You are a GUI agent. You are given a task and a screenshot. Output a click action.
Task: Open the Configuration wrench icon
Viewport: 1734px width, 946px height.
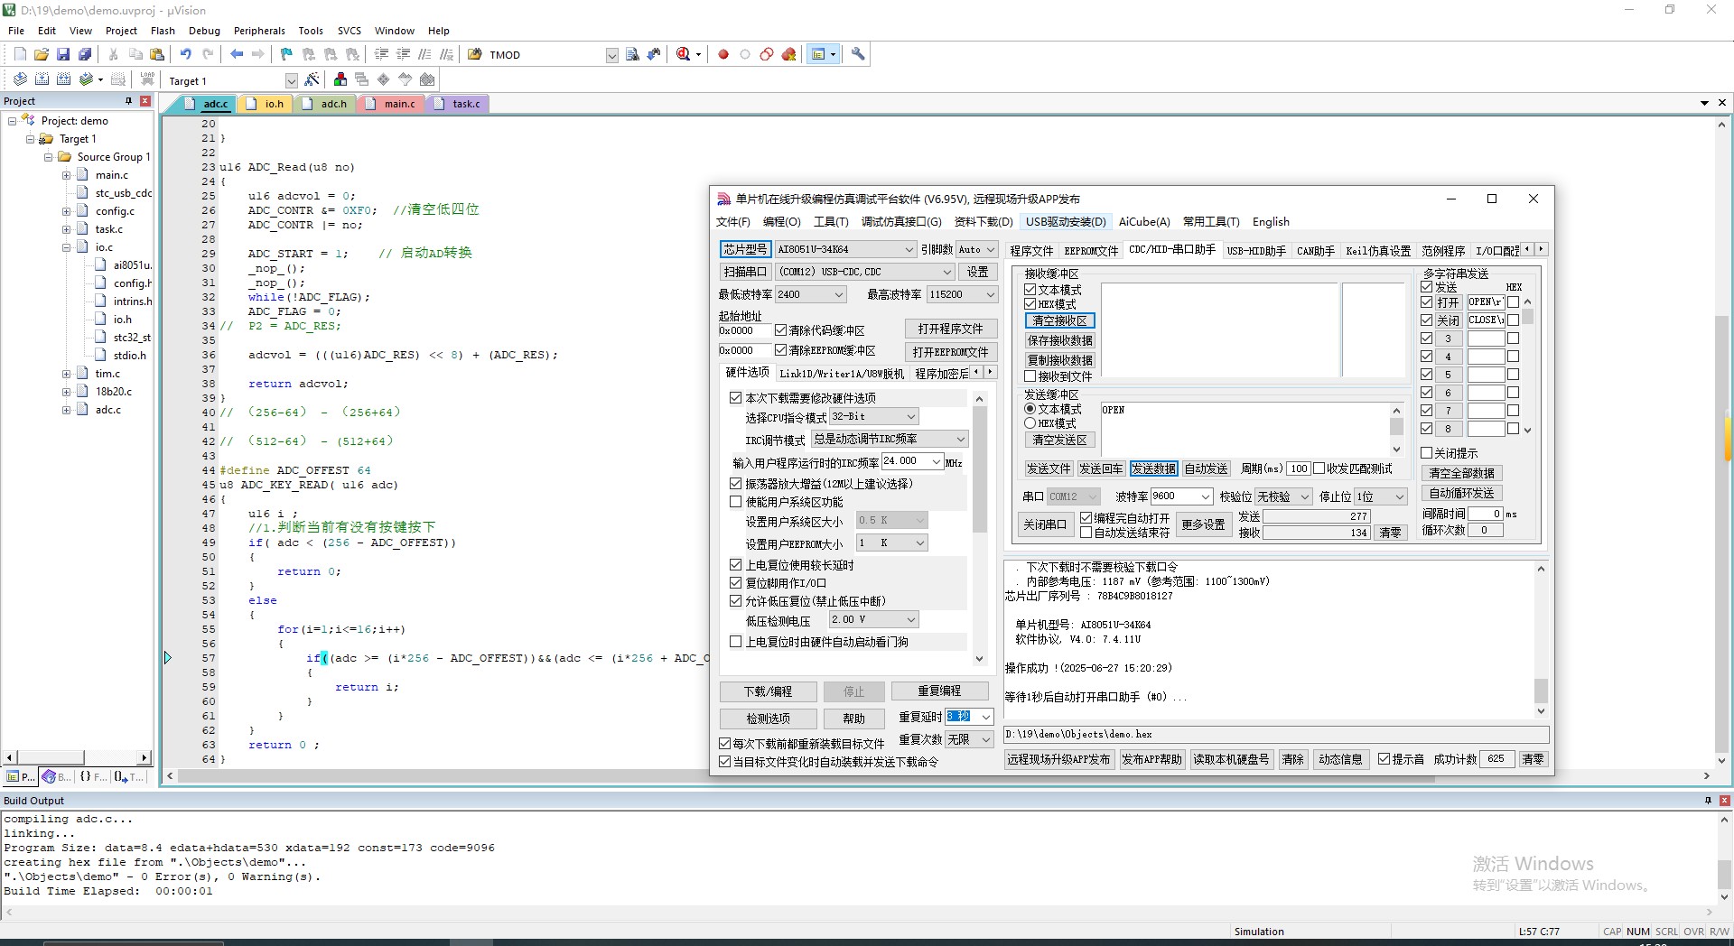pos(858,54)
